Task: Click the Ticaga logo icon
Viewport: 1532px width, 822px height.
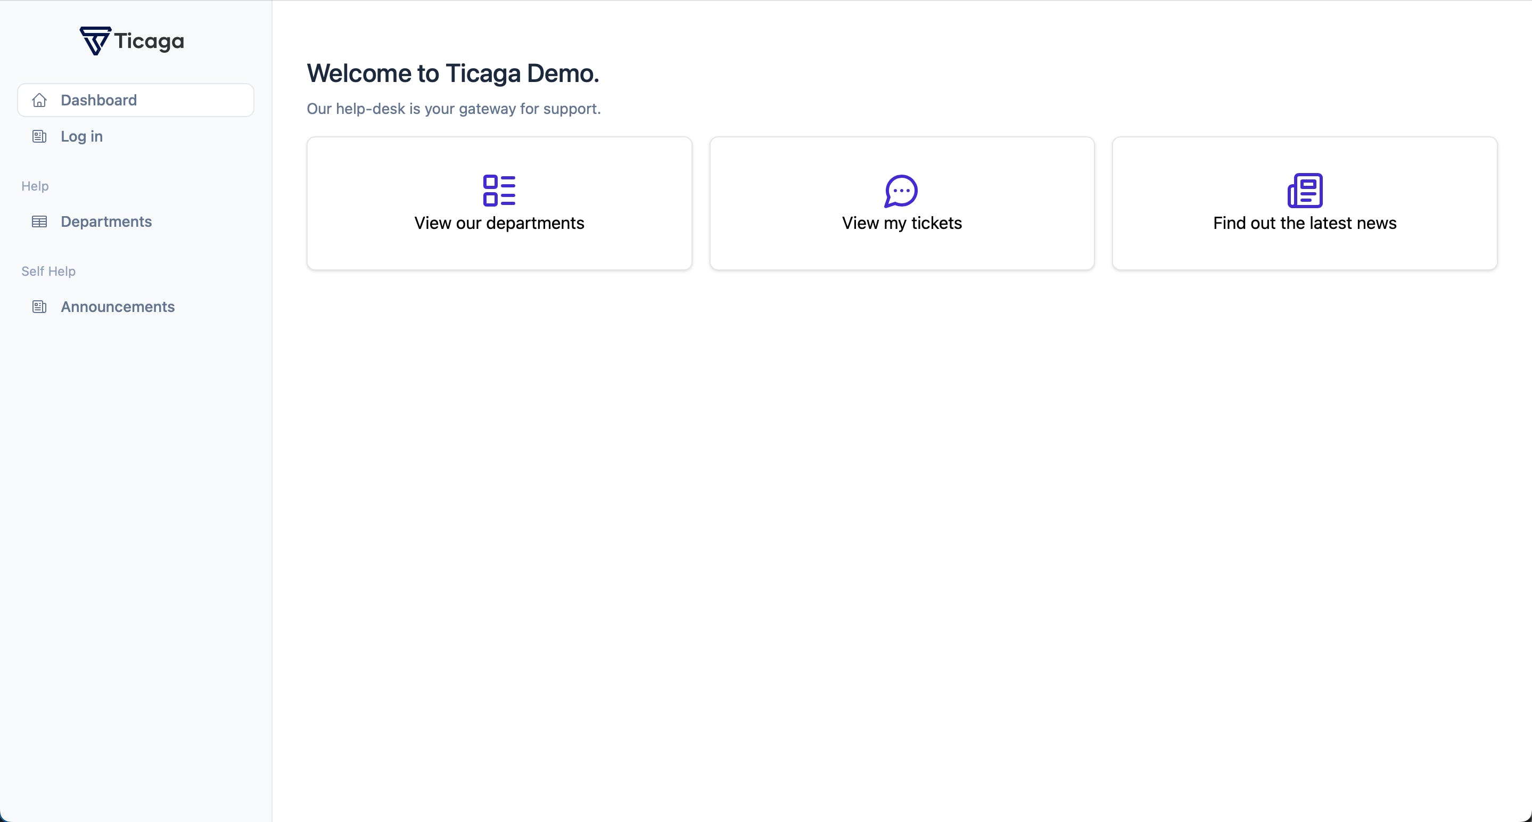Action: tap(95, 41)
